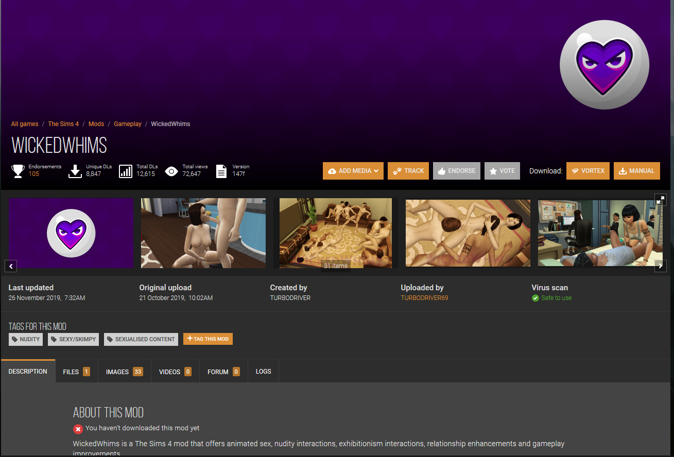Click the first tag in the tag list
Screen dimensions: 674x457
[x=26, y=339]
